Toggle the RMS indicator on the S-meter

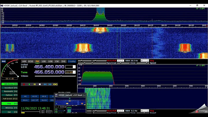tap(4, 61)
